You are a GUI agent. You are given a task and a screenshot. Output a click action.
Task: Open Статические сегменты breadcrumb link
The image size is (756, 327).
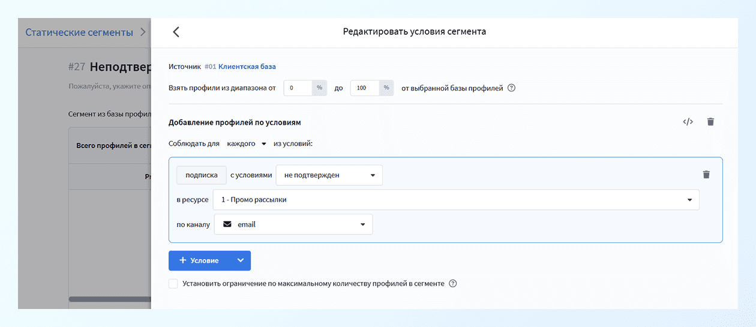tap(79, 32)
